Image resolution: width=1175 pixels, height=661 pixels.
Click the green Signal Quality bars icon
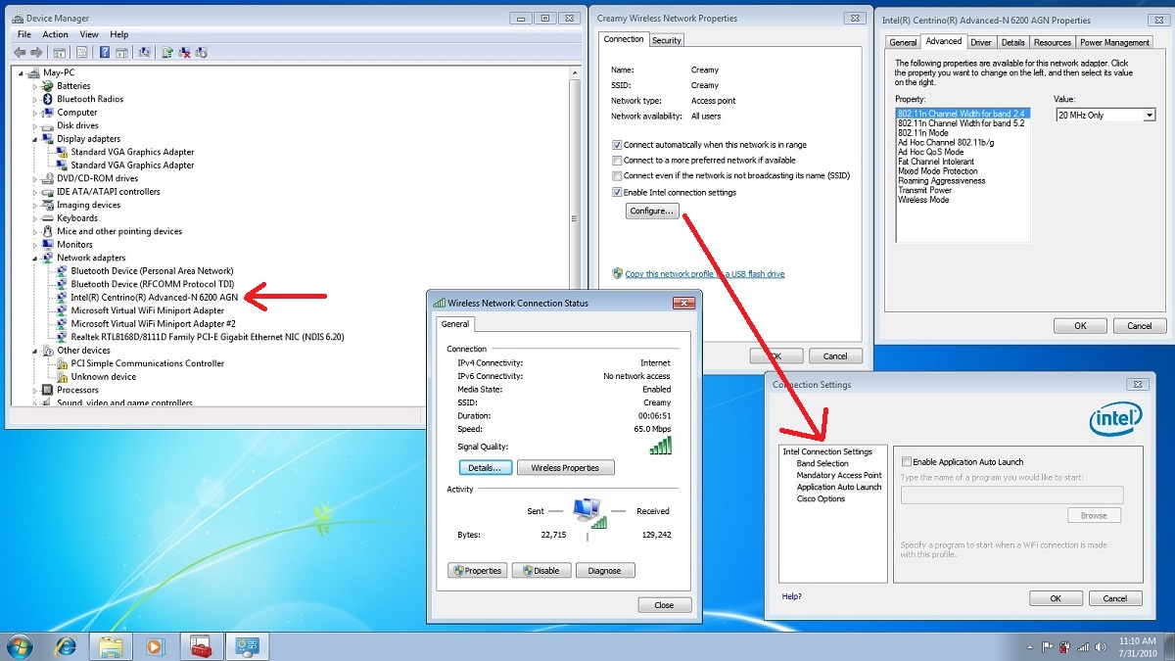pos(661,446)
